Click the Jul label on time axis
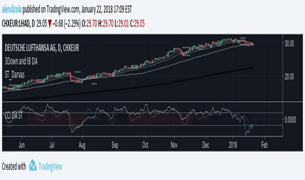 pos(52,145)
